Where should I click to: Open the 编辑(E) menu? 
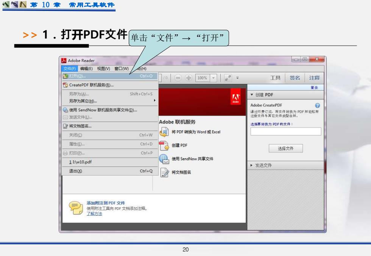[x=86, y=69]
